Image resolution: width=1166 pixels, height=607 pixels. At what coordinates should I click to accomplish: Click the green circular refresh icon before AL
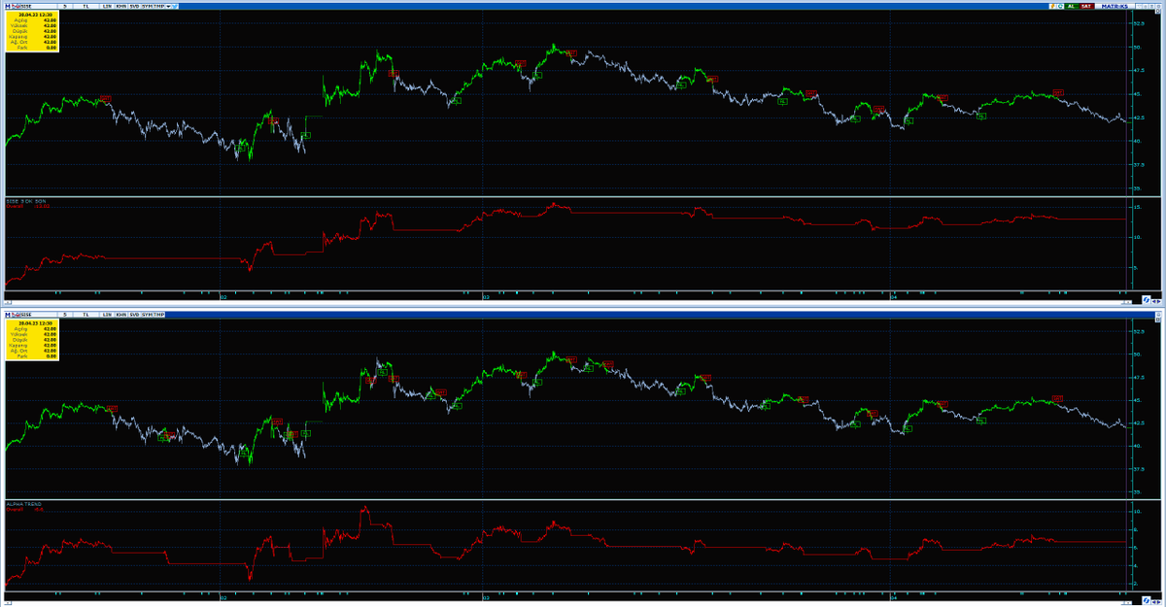coord(1060,5)
